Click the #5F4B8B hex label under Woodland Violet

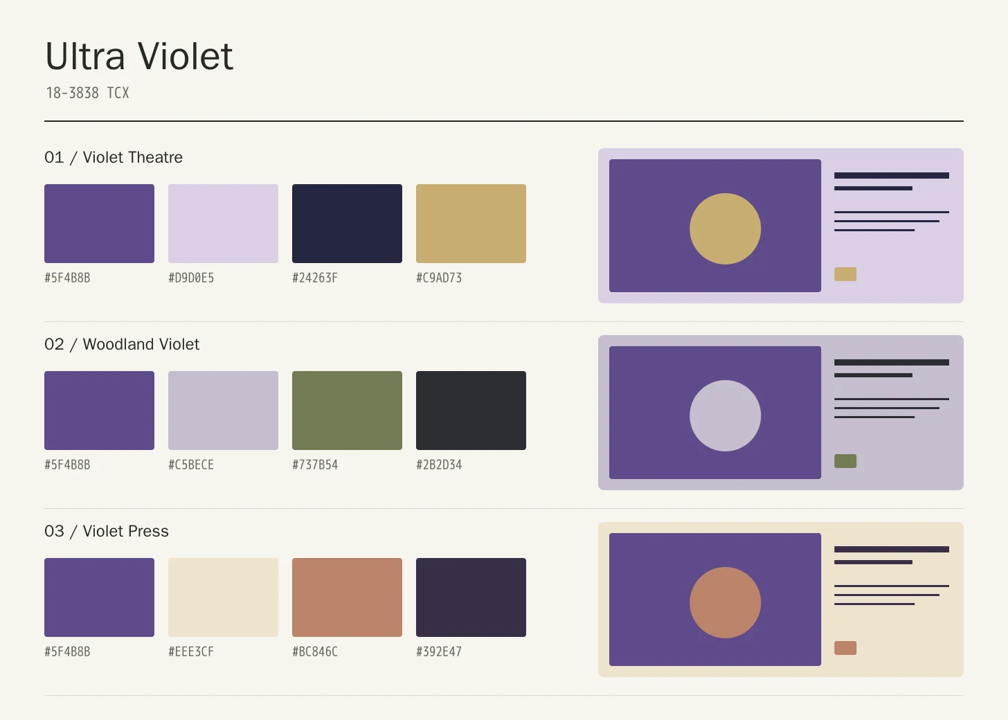point(67,465)
